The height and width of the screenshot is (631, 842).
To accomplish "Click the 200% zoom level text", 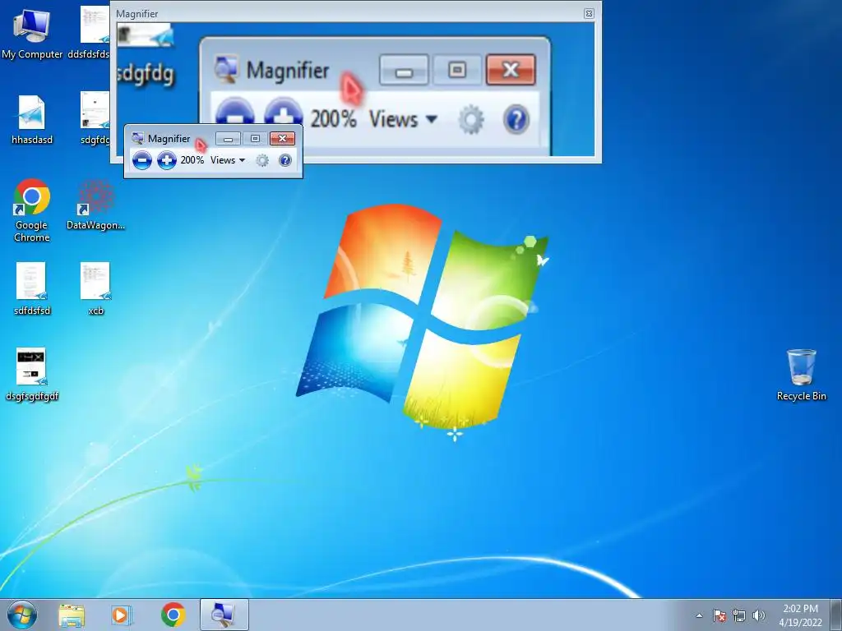I will [192, 160].
